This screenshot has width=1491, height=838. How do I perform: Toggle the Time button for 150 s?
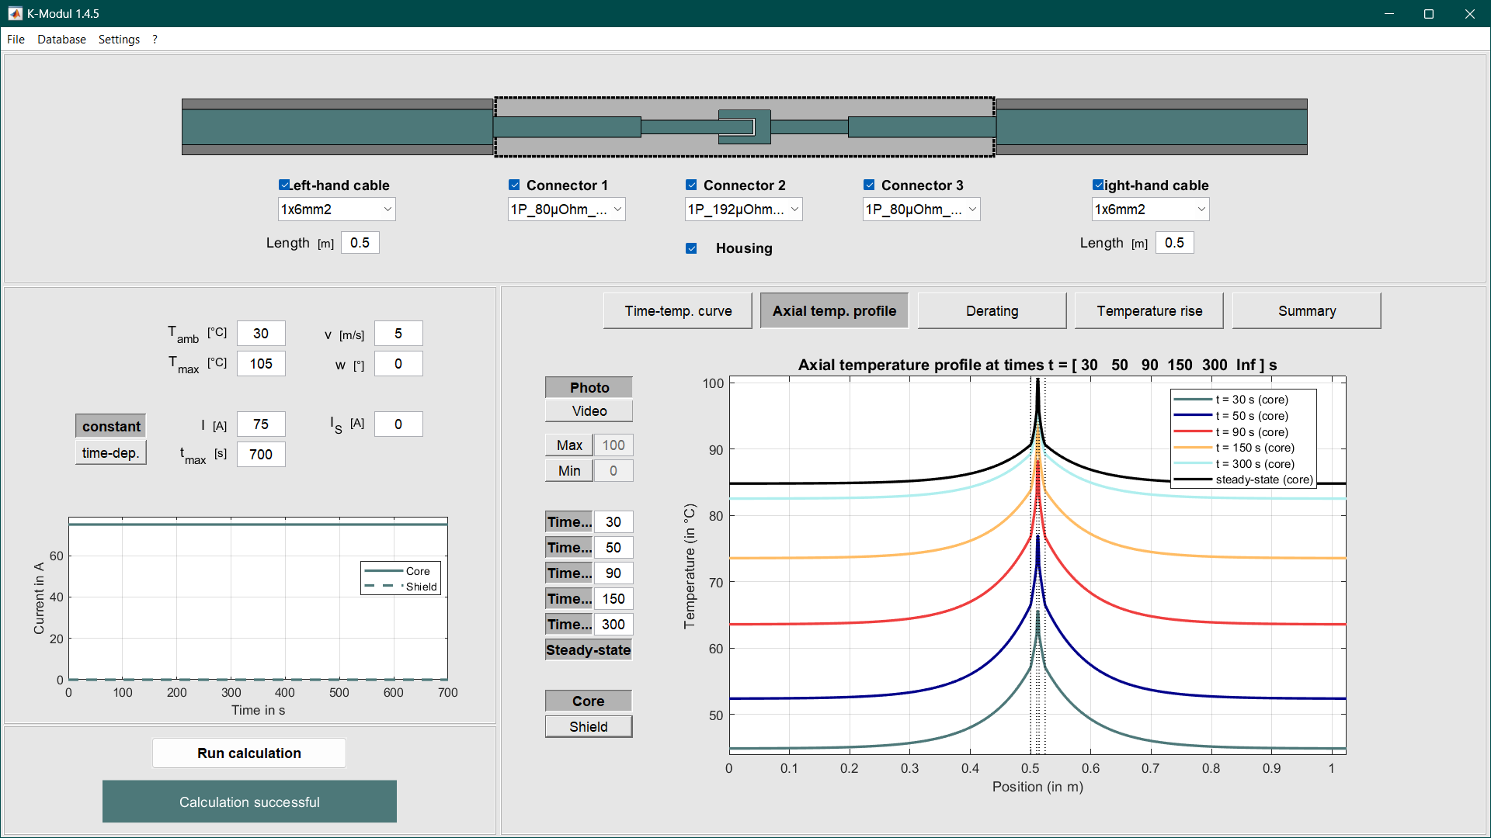coord(569,599)
